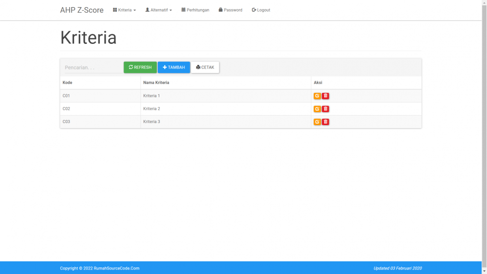This screenshot has width=487, height=274.
Task: Go to the Perhitungan page
Action: pos(195,10)
